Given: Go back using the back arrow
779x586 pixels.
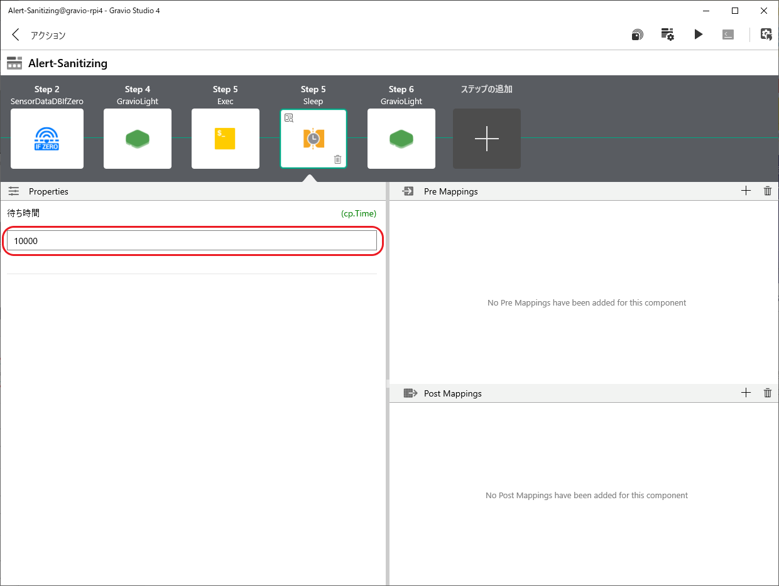Looking at the screenshot, I should [16, 35].
